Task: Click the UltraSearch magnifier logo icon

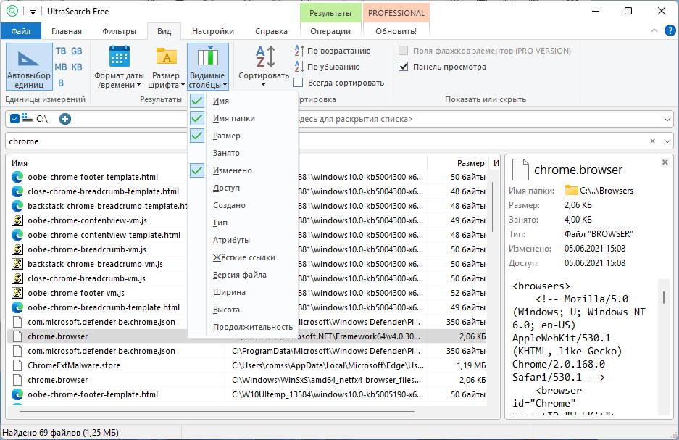Action: (x=12, y=11)
